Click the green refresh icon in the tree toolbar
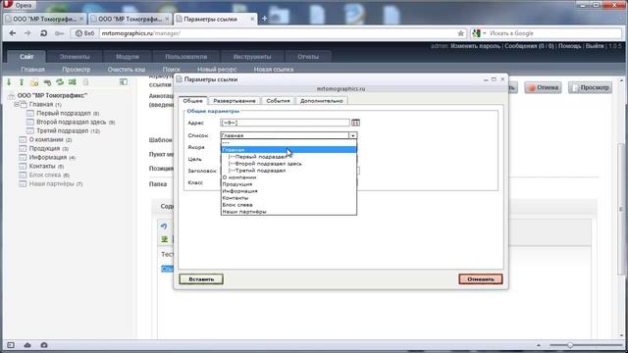Screen dimensions: 628x353 60,82
